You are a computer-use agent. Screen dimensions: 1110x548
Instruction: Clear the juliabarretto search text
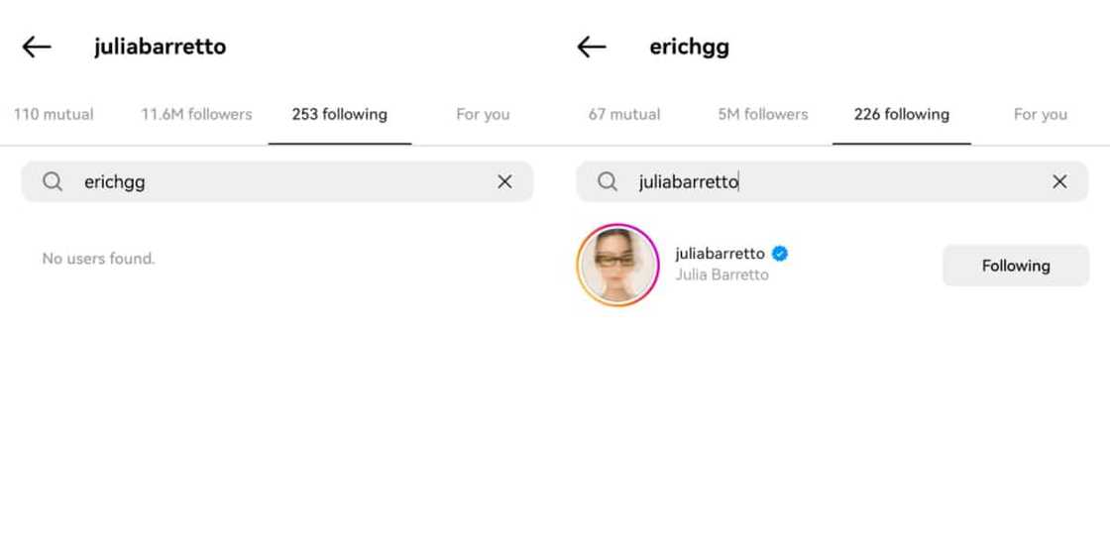1059,182
